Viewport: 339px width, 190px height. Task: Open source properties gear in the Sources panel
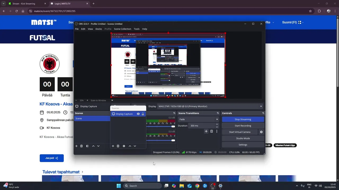[124, 146]
